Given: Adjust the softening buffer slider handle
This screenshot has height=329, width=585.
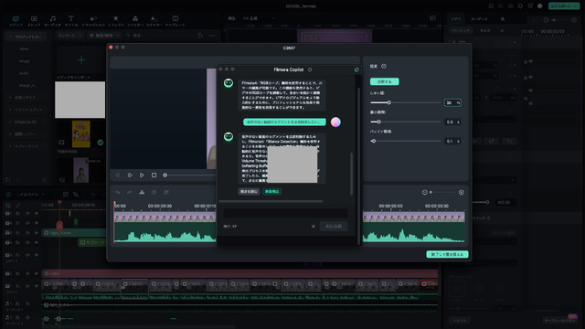Looking at the screenshot, I should pyautogui.click(x=374, y=141).
